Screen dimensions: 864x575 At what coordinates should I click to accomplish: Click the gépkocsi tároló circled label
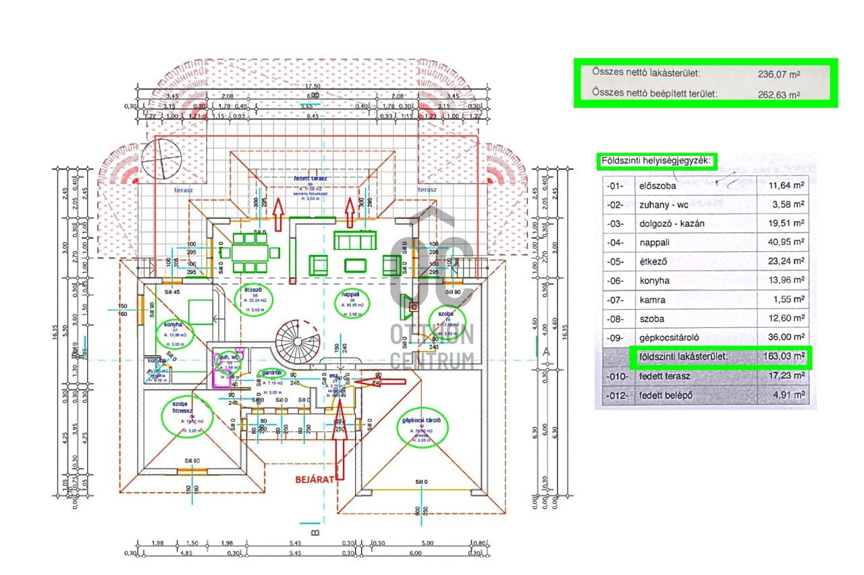pyautogui.click(x=422, y=427)
